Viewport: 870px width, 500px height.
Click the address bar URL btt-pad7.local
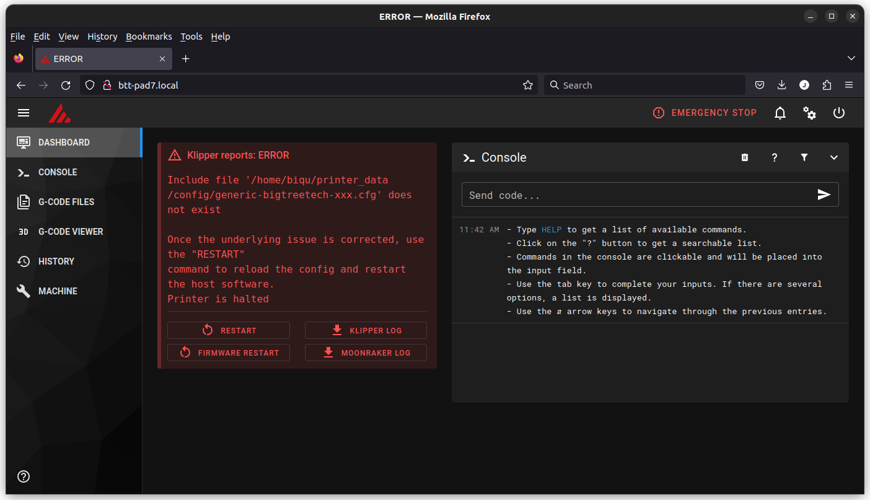pos(148,86)
